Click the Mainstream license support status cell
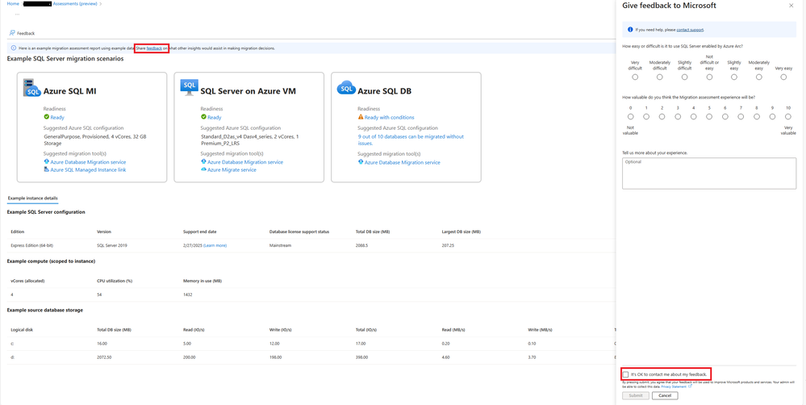Viewport: 806px width, 405px height. (x=280, y=246)
